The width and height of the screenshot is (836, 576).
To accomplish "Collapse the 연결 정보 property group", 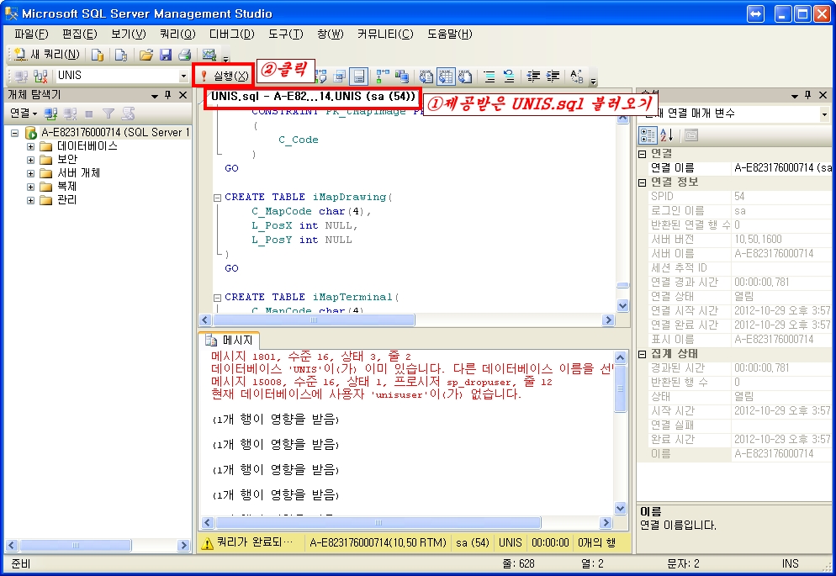I will [643, 182].
